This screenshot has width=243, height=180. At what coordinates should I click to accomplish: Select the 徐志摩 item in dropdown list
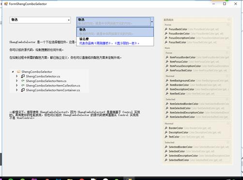pyautogui.click(x=115, y=41)
